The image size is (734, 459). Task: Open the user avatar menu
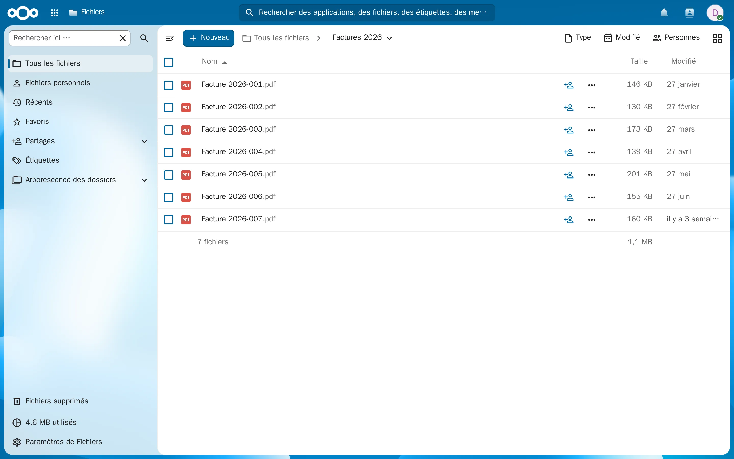[715, 13]
